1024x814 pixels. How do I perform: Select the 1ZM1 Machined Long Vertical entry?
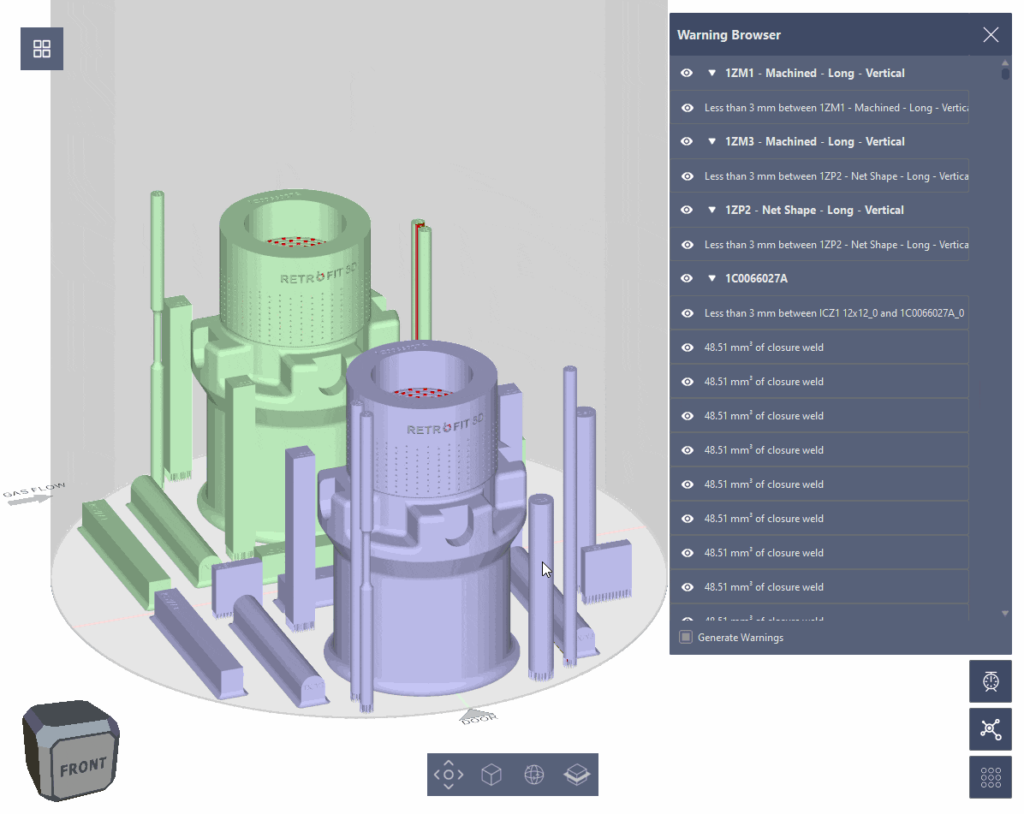(813, 73)
